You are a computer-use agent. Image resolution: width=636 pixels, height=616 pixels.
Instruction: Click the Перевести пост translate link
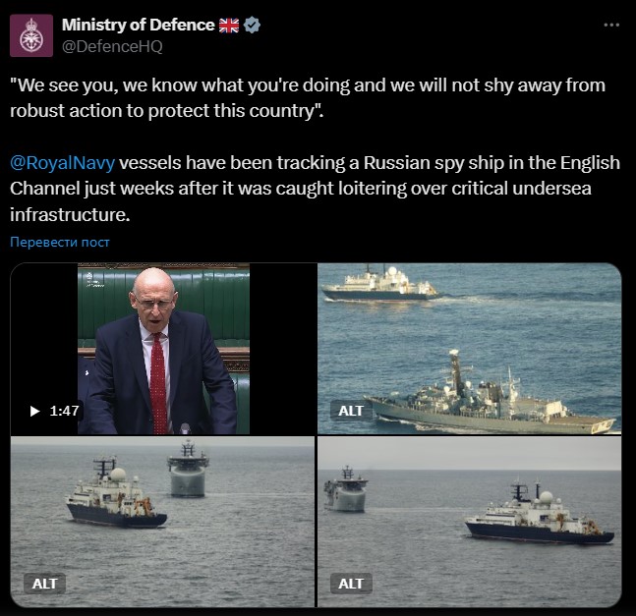coord(60,242)
